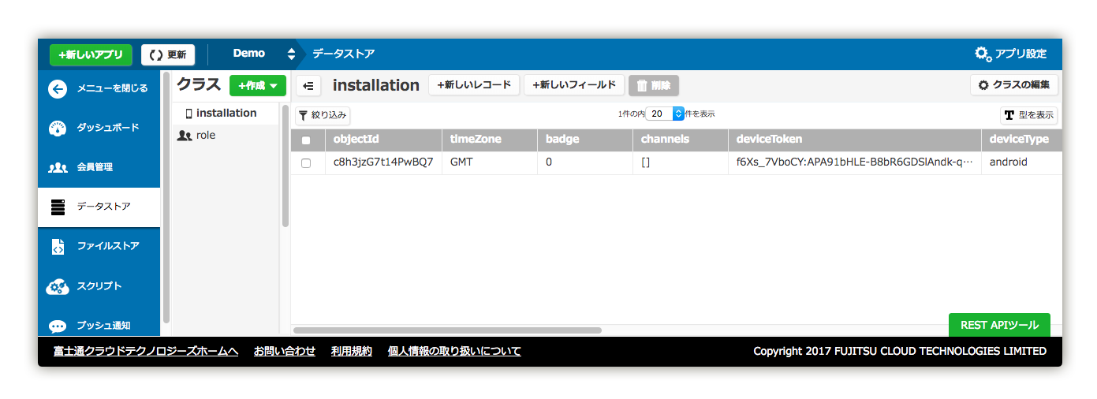This screenshot has height=399, width=1097.
Task: Open ファイルストア file icon
Action: (58, 246)
